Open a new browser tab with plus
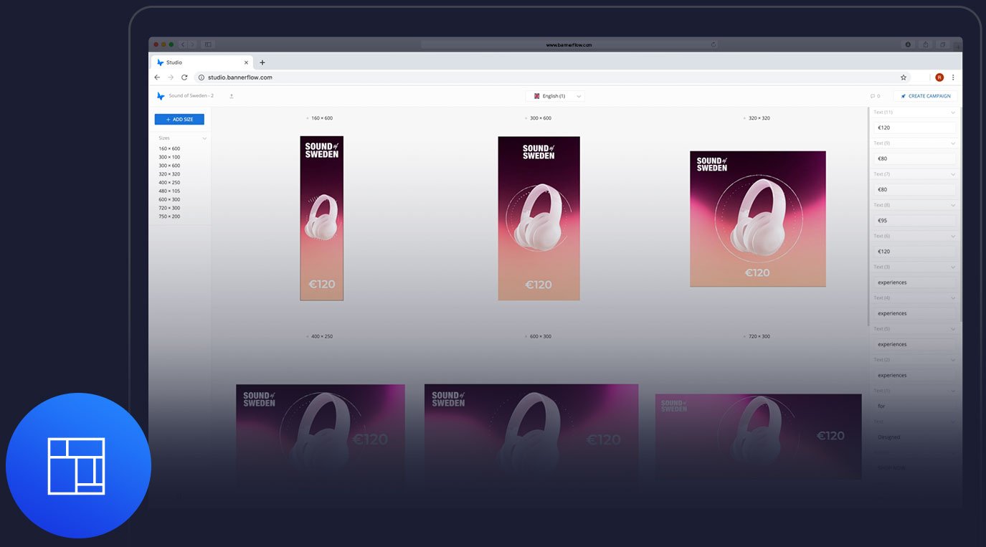986x547 pixels. [x=262, y=62]
